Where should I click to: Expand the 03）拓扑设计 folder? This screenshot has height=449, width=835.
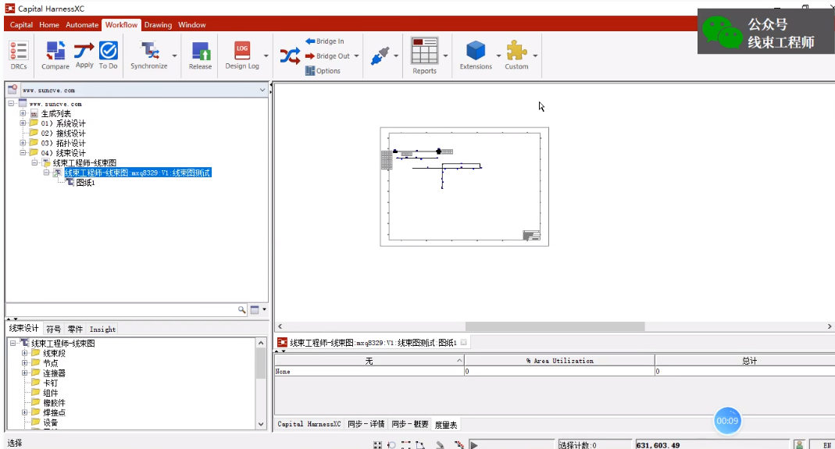coord(23,143)
